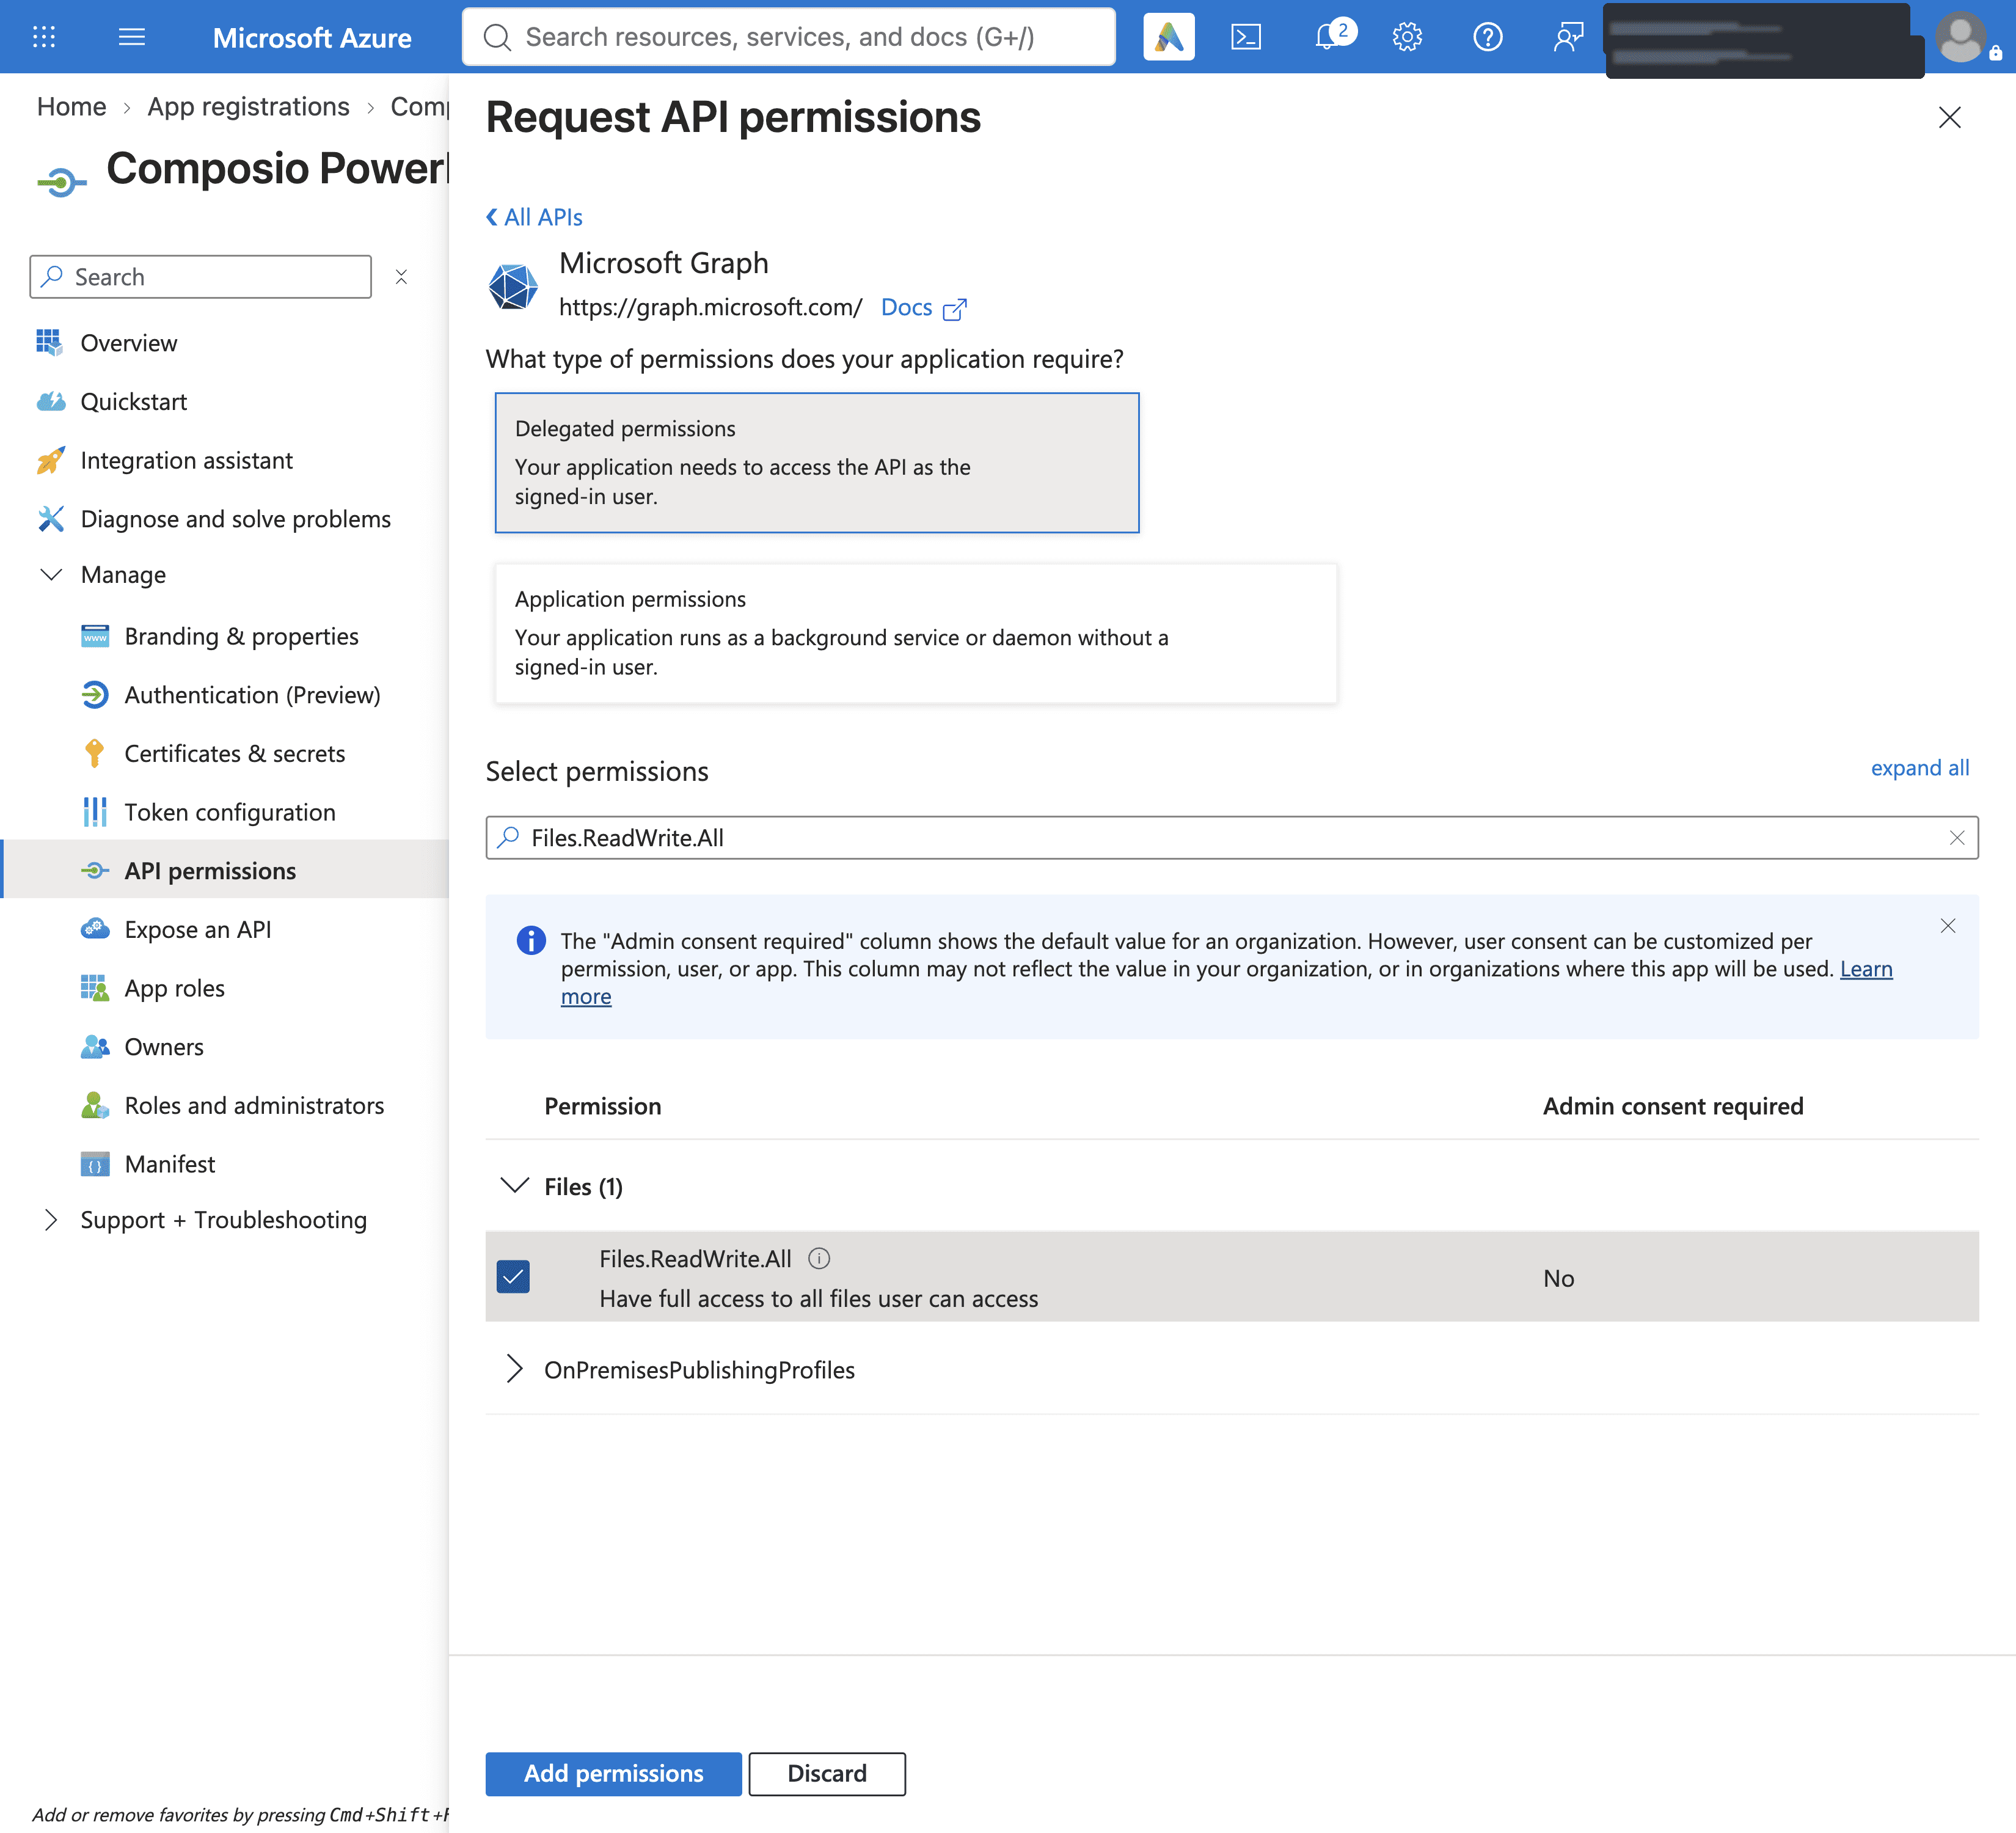Image resolution: width=2016 pixels, height=1833 pixels.
Task: Go to App registrations breadcrumb
Action: click(x=248, y=107)
